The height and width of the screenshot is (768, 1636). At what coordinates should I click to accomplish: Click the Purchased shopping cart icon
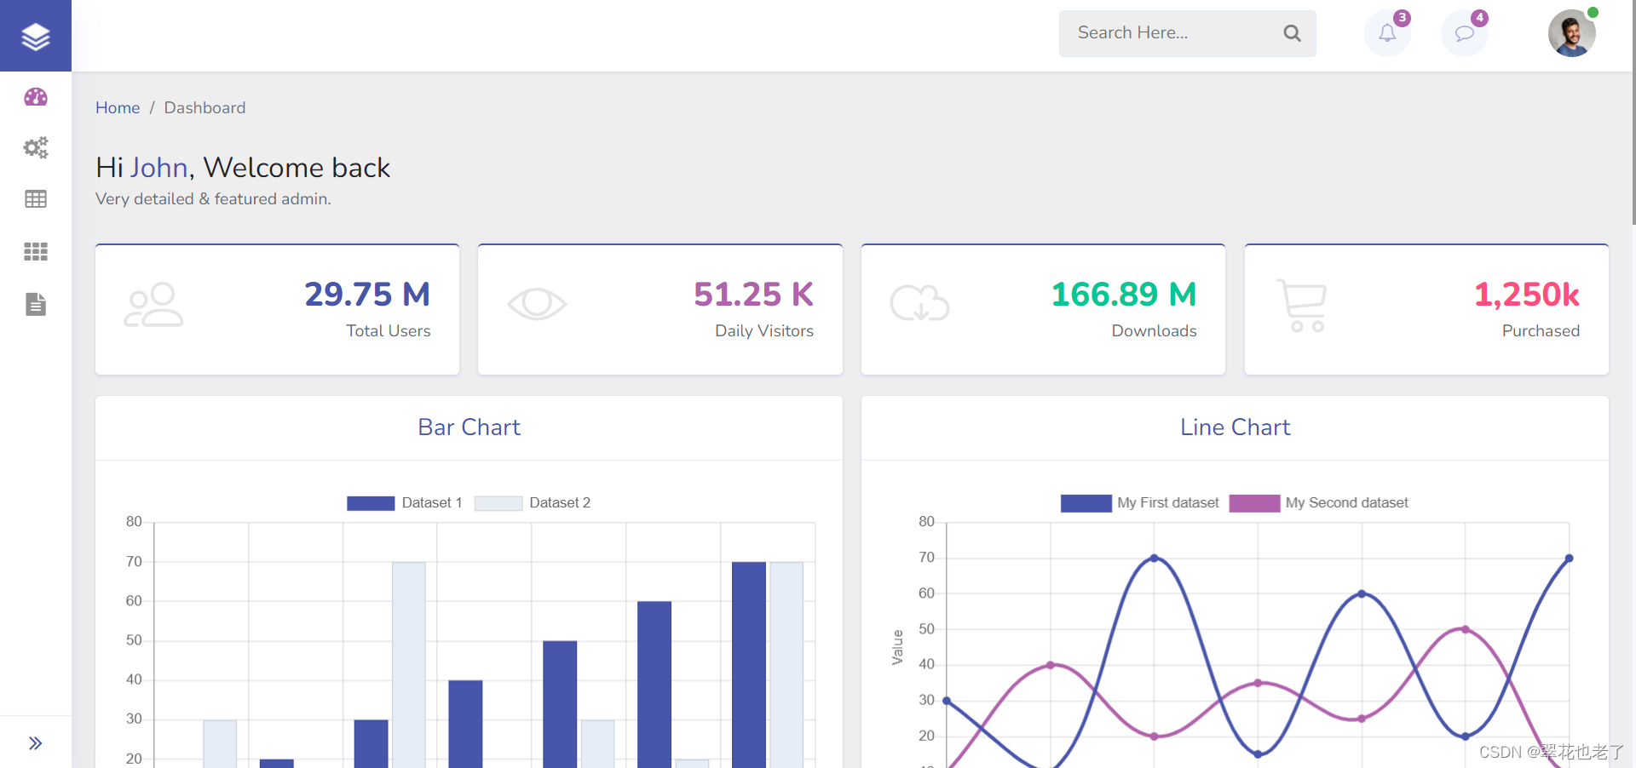(1301, 305)
